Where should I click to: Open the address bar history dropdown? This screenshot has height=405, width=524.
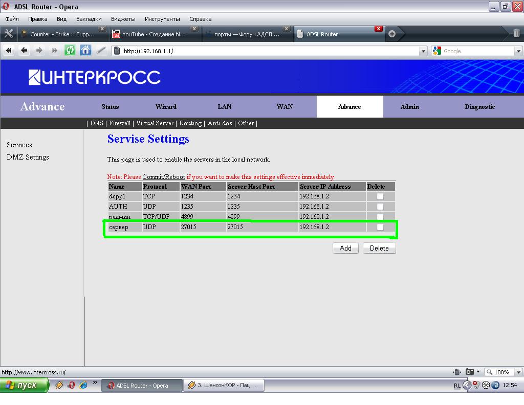pos(423,51)
